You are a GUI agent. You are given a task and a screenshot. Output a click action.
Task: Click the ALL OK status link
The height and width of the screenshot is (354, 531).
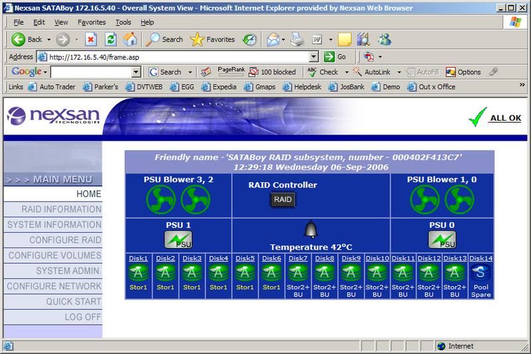[505, 118]
